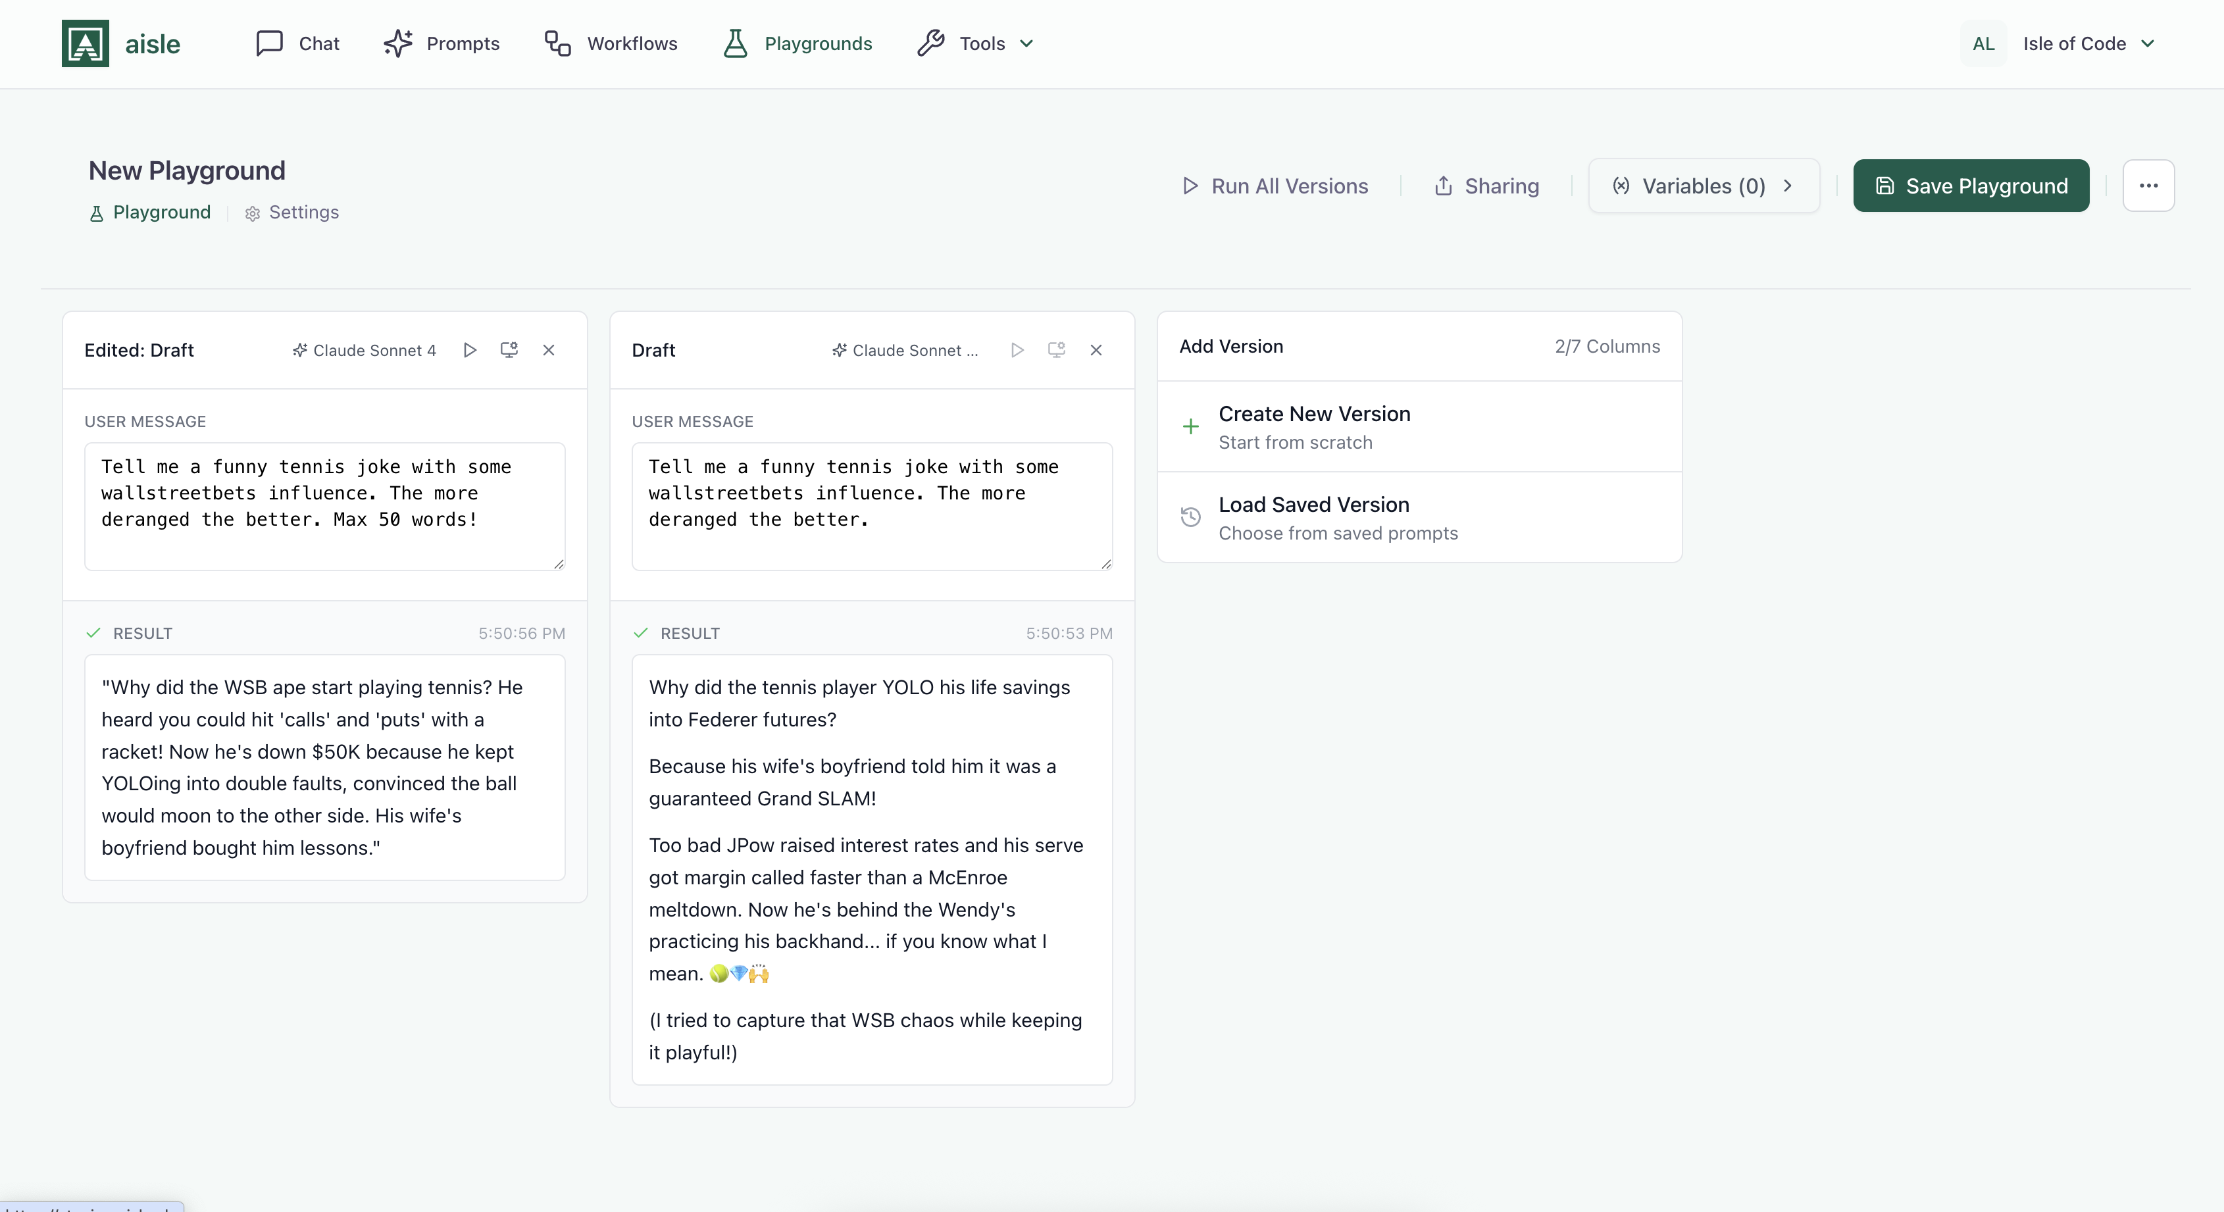Close the Draft column
The image size is (2224, 1212).
[1096, 349]
